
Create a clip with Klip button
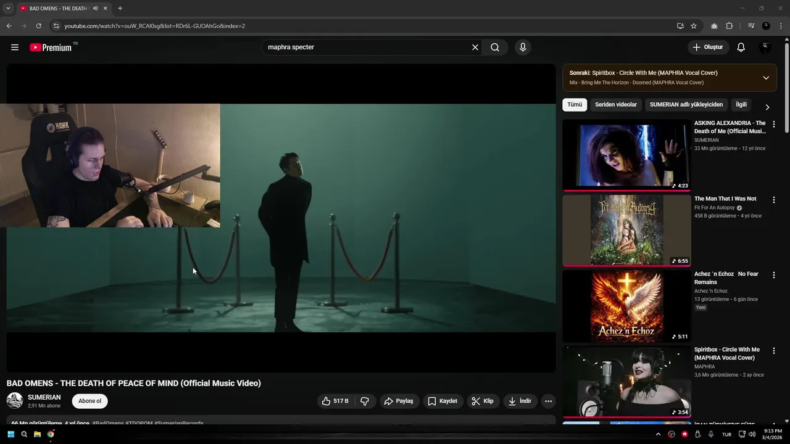pos(483,401)
